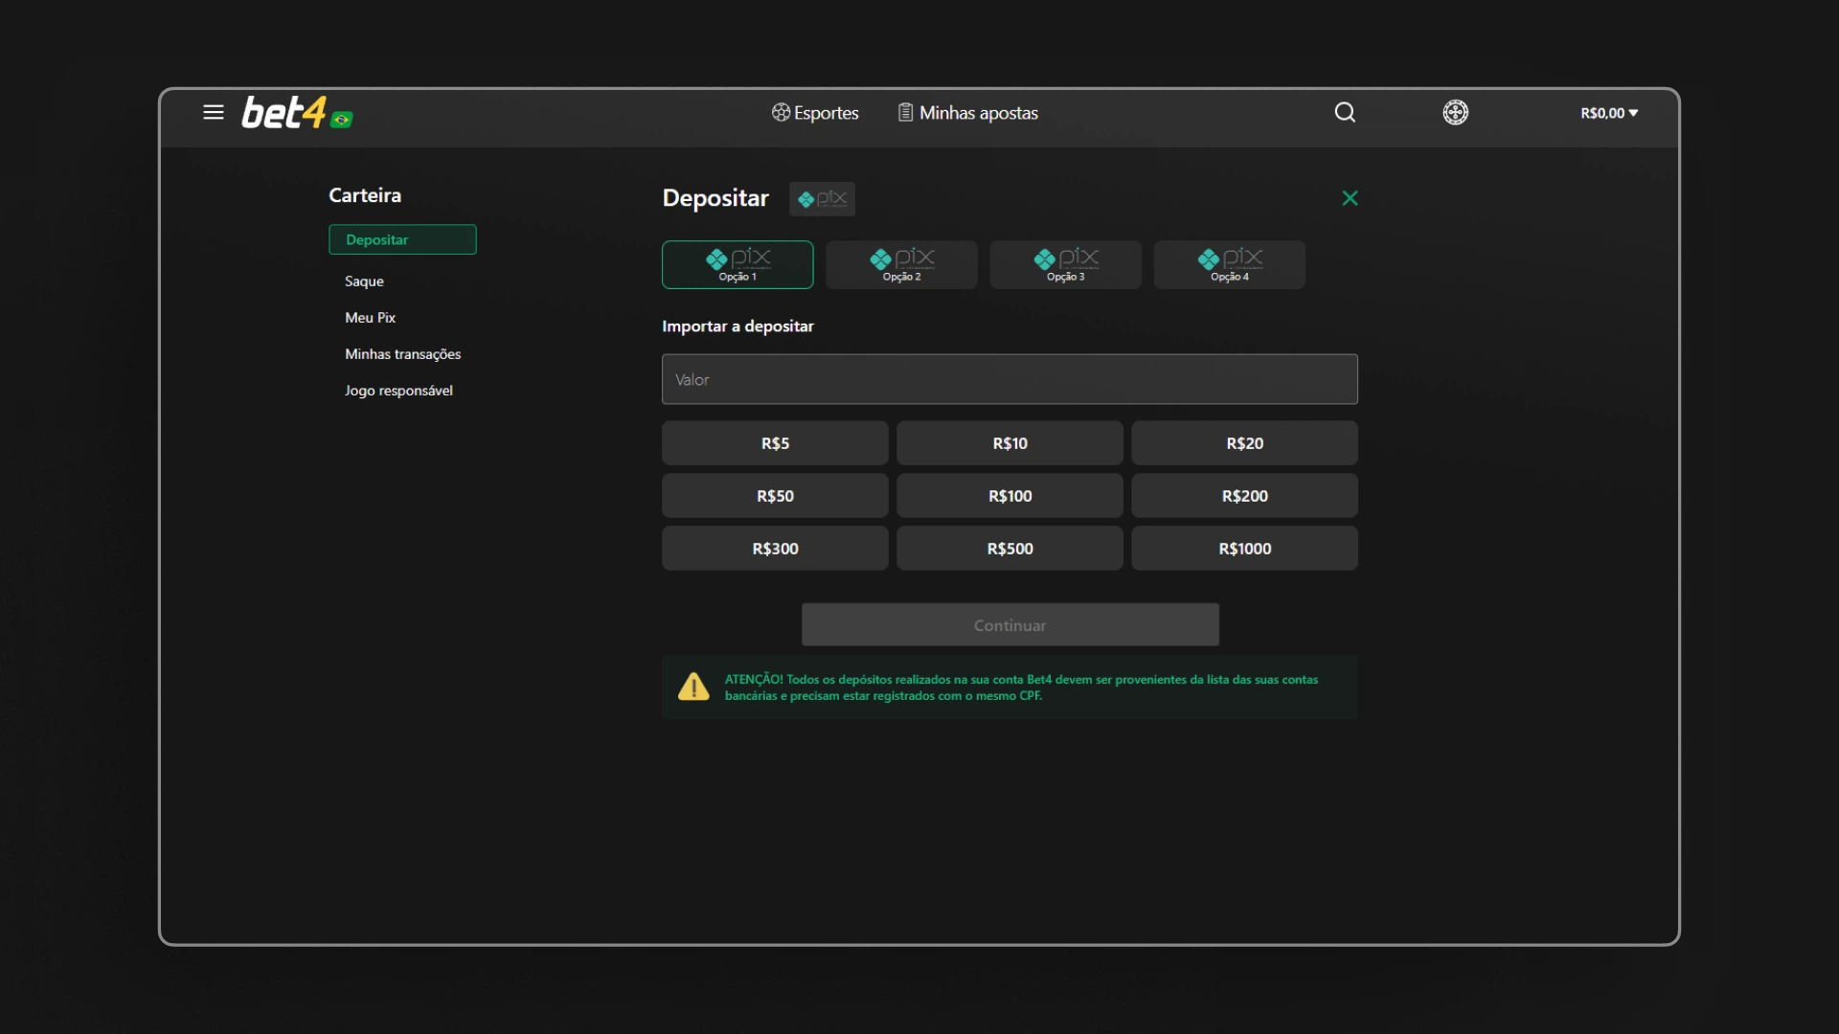This screenshot has height=1034, width=1839.
Task: Open the Saque section
Action: [x=363, y=281]
